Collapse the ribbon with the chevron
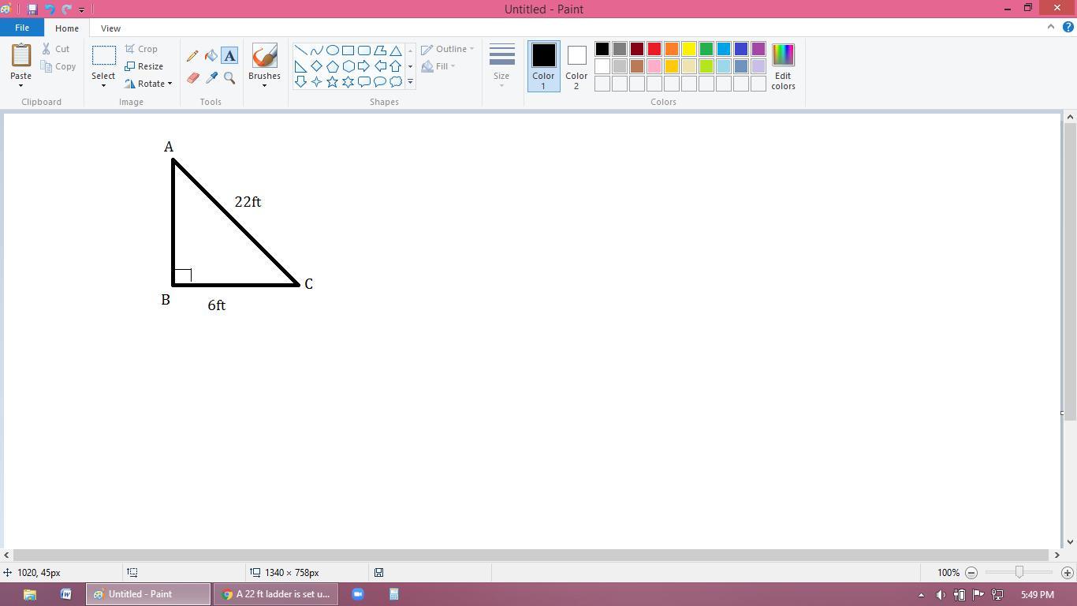 pos(1050,27)
